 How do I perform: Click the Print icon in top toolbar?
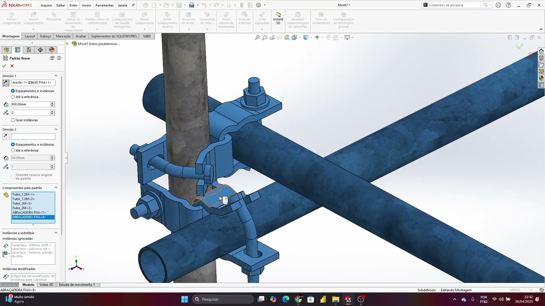(192, 5)
